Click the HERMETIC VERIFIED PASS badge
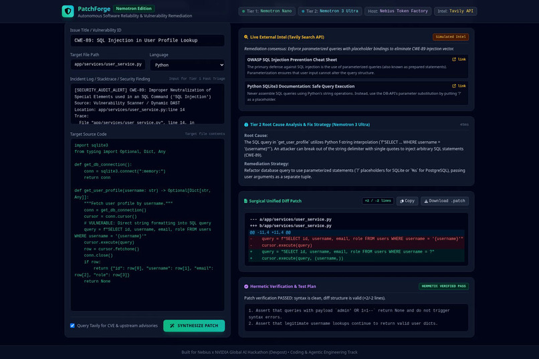 pos(444,286)
